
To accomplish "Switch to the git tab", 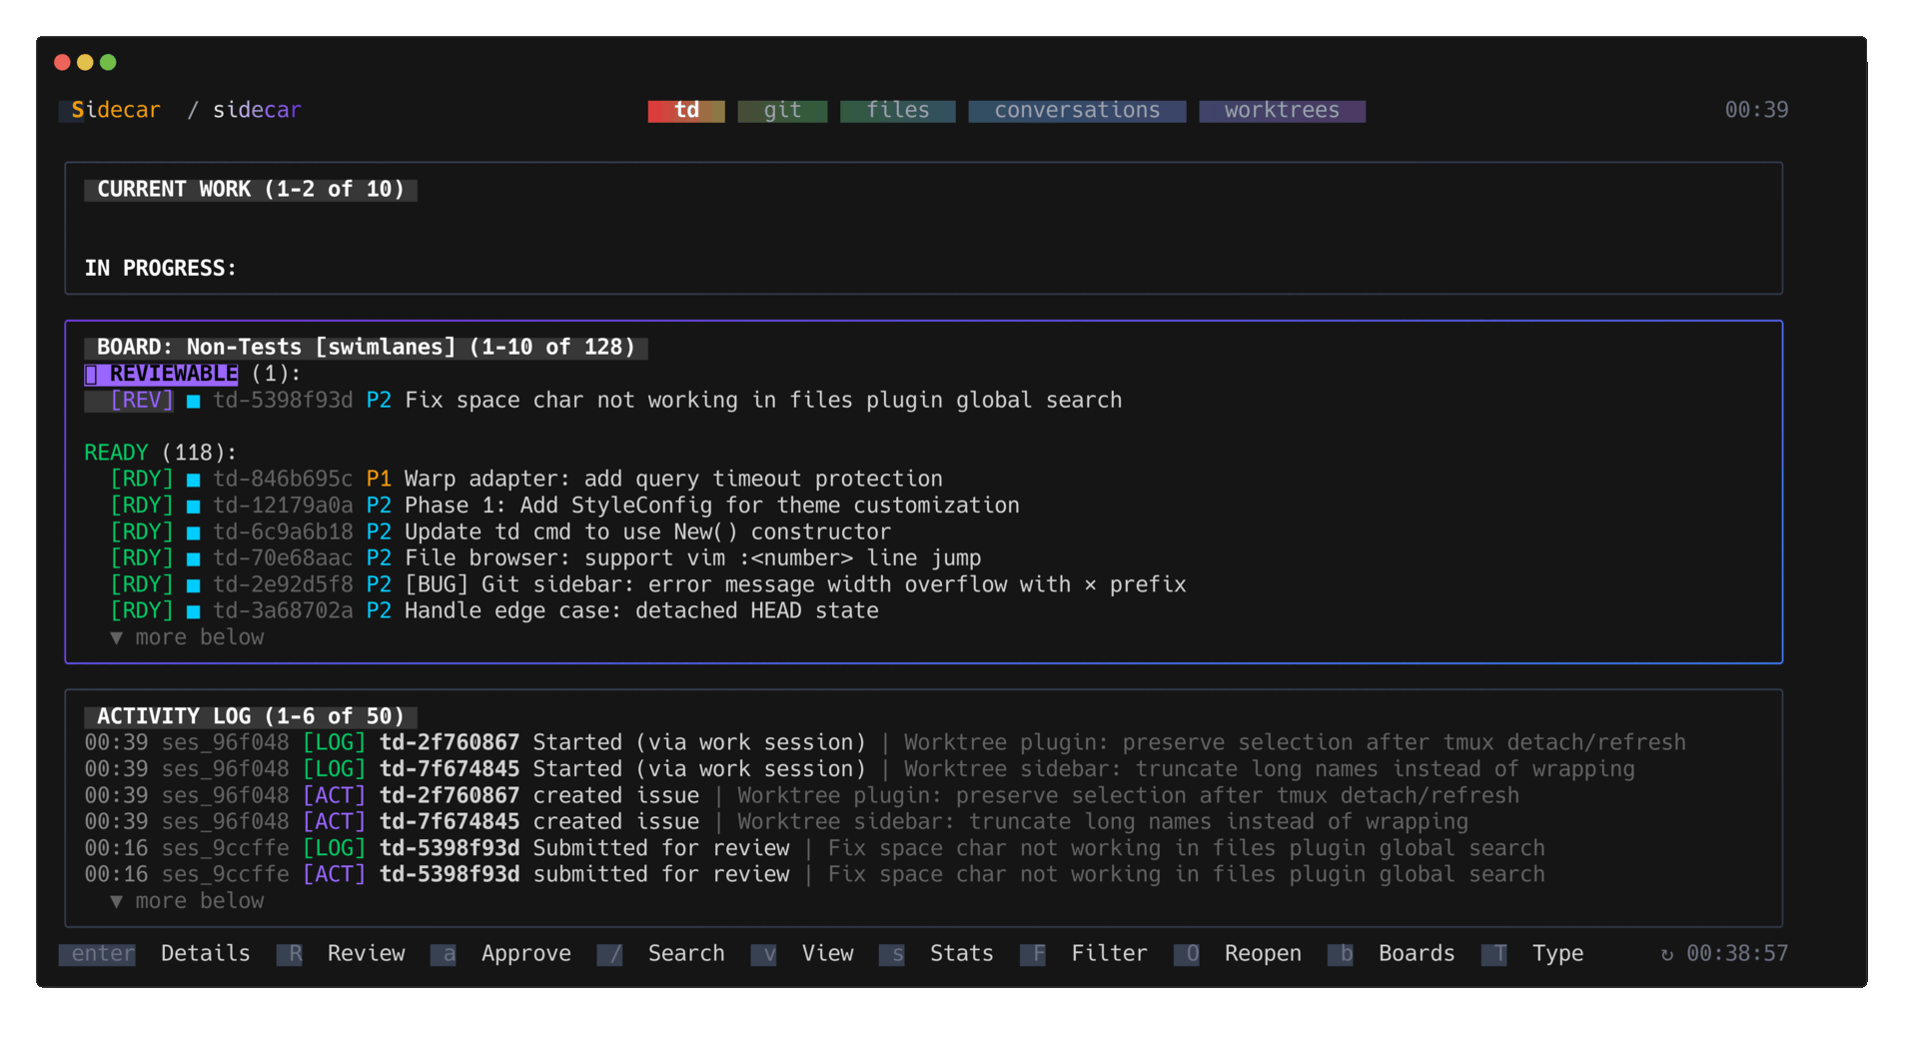I will (x=782, y=110).
